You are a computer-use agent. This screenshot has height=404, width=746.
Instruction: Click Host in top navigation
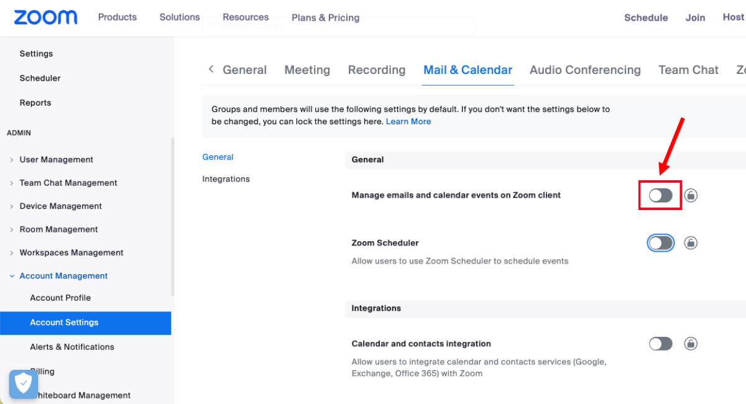[x=734, y=17]
